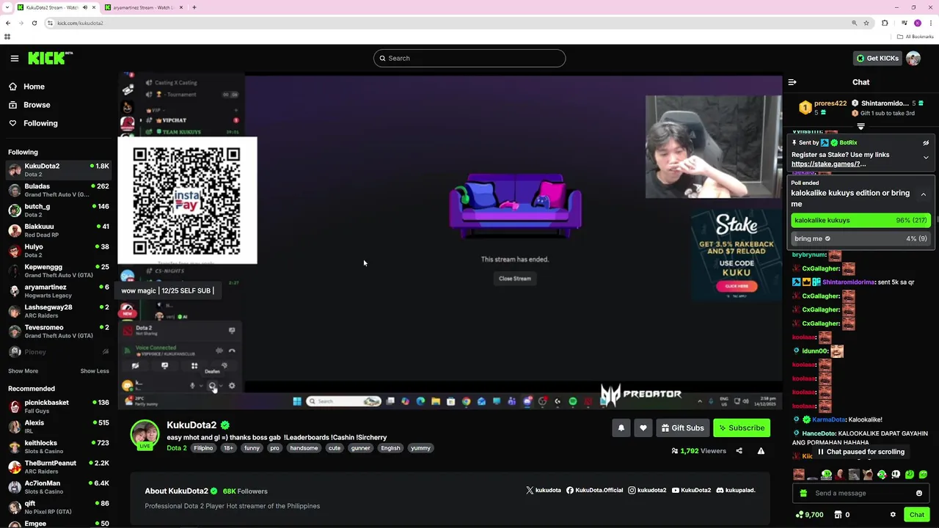Open the YouTube KukuDota2 link

click(691, 491)
